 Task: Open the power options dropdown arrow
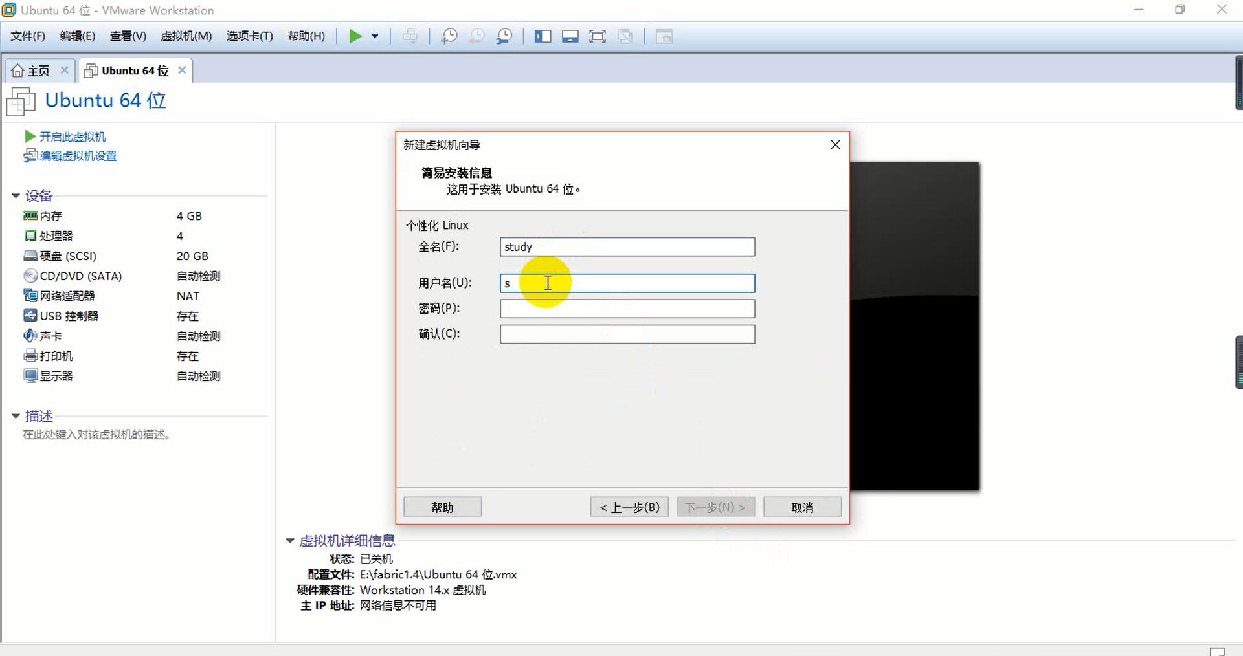click(x=375, y=36)
